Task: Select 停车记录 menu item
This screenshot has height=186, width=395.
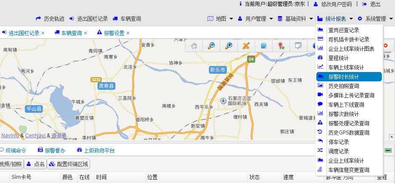Action: pyautogui.click(x=349, y=142)
